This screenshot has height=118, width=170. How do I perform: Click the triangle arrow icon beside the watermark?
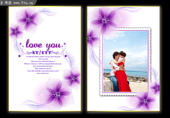click(2, 3)
